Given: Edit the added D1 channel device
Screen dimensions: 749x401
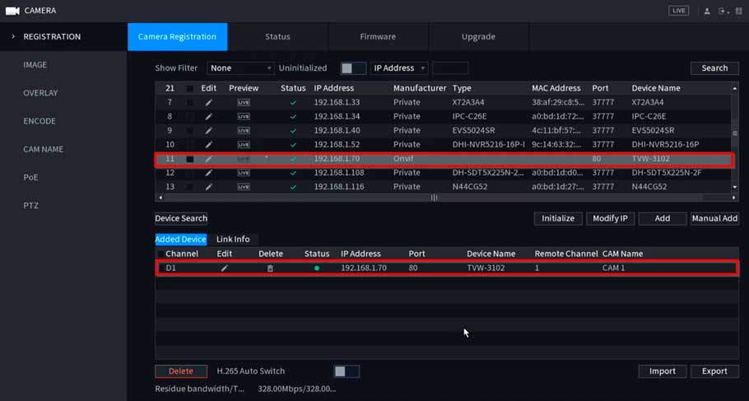Looking at the screenshot, I should (x=224, y=268).
